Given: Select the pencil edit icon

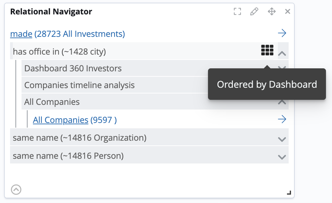Looking at the screenshot, I should (x=254, y=11).
